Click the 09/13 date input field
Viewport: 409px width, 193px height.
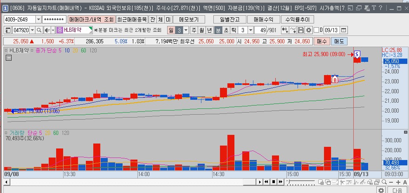point(331,30)
